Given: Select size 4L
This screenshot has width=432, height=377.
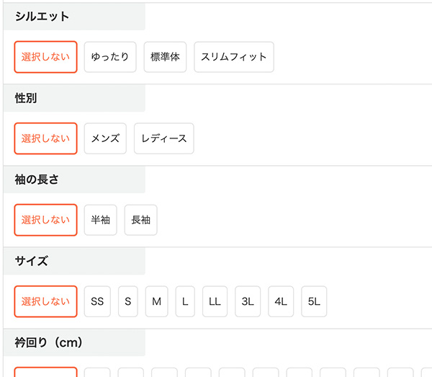Looking at the screenshot, I should 281,302.
